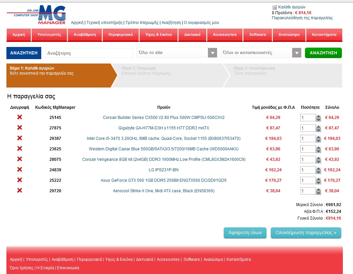Open Corsair Vengeance 8GB kit product link
This screenshot has height=274, width=353.
164,159
